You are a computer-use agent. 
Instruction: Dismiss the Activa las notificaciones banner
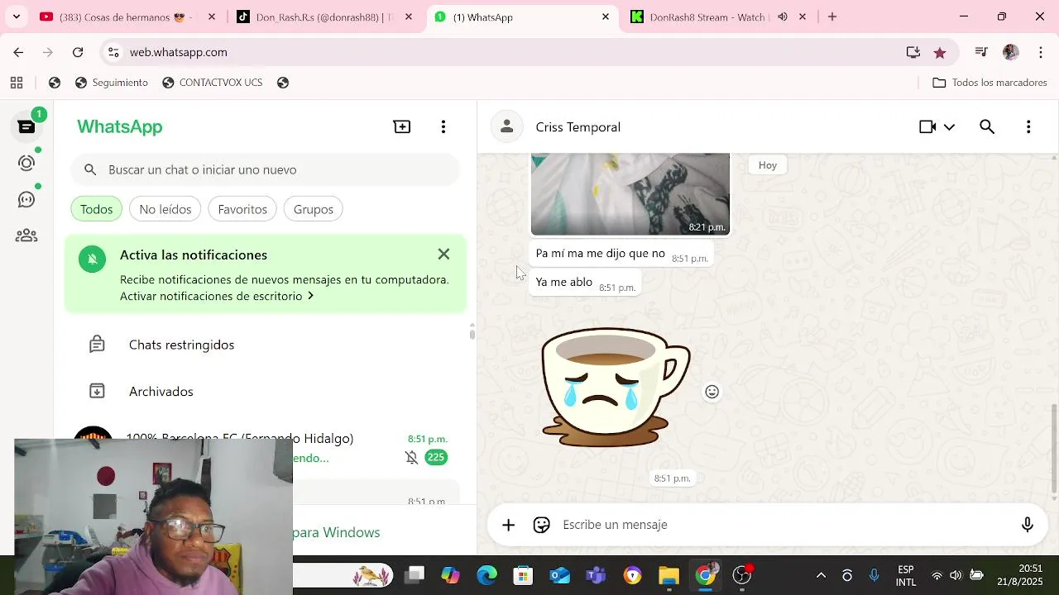(x=444, y=255)
